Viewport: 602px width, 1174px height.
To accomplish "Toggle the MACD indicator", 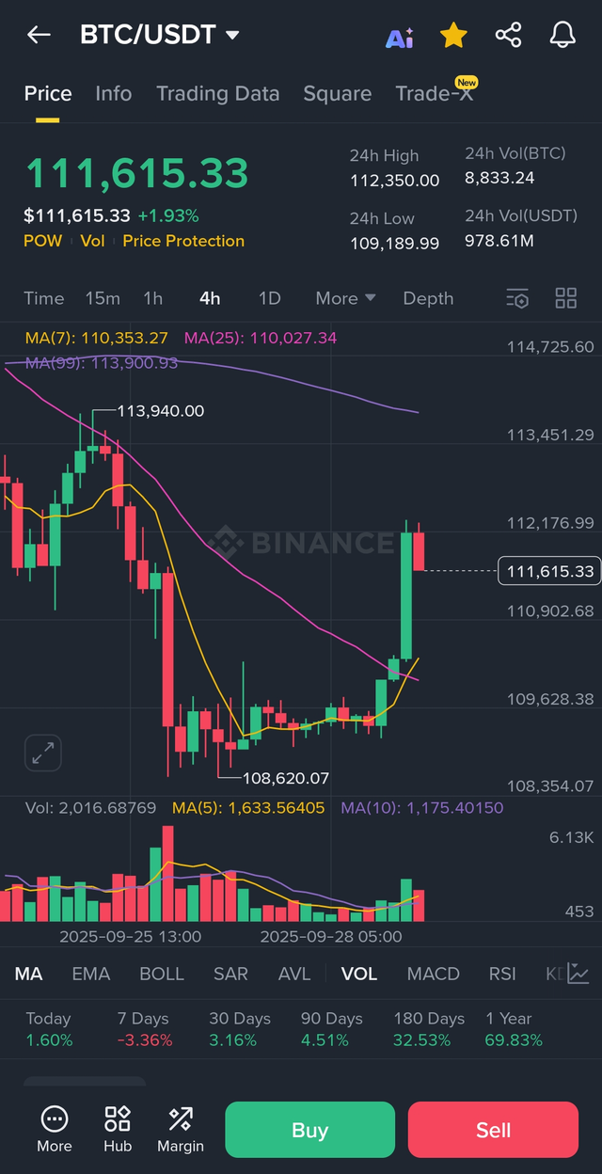I will [x=433, y=974].
